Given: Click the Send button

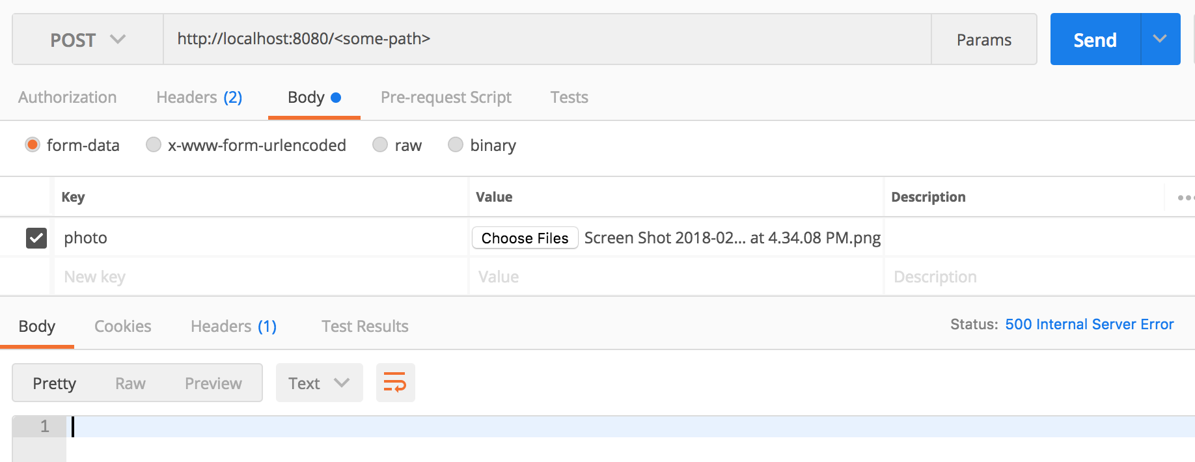Looking at the screenshot, I should click(x=1095, y=39).
